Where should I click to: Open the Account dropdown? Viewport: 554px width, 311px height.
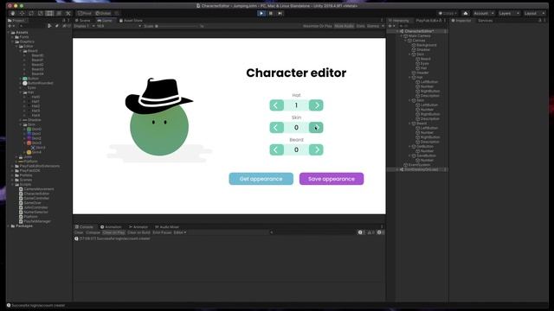tap(484, 14)
